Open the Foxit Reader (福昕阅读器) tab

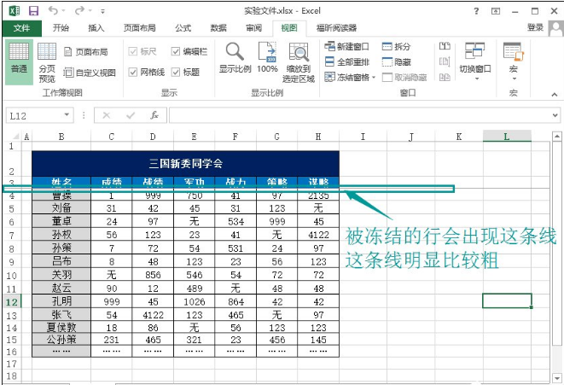point(336,27)
